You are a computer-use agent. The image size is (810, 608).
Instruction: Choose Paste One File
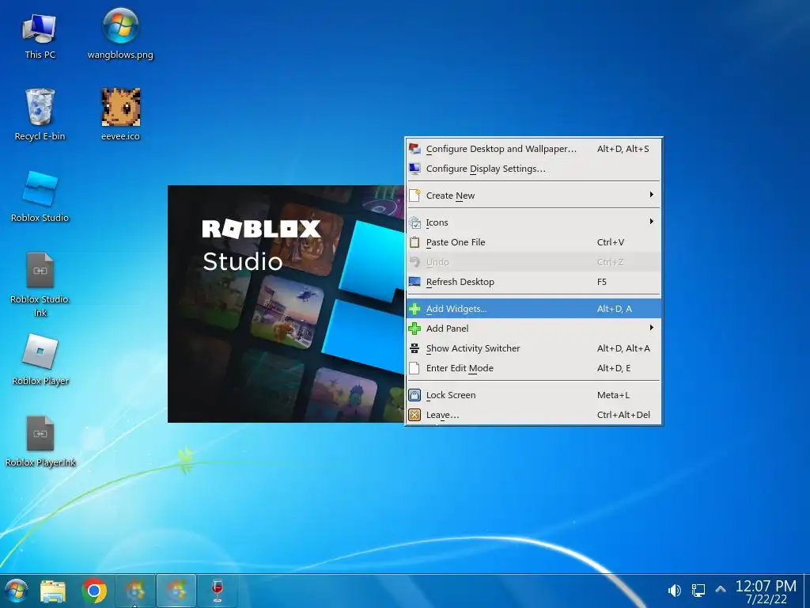coord(534,242)
